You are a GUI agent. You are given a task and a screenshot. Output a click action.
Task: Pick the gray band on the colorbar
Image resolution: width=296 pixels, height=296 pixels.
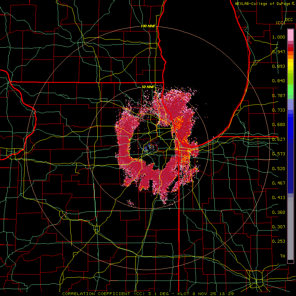tap(290, 229)
